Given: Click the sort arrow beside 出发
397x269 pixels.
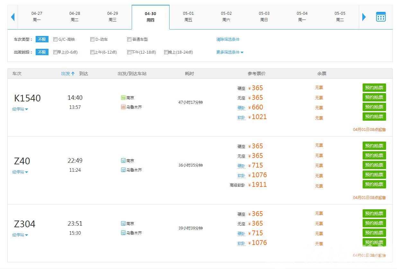Looking at the screenshot, I should pos(73,74).
